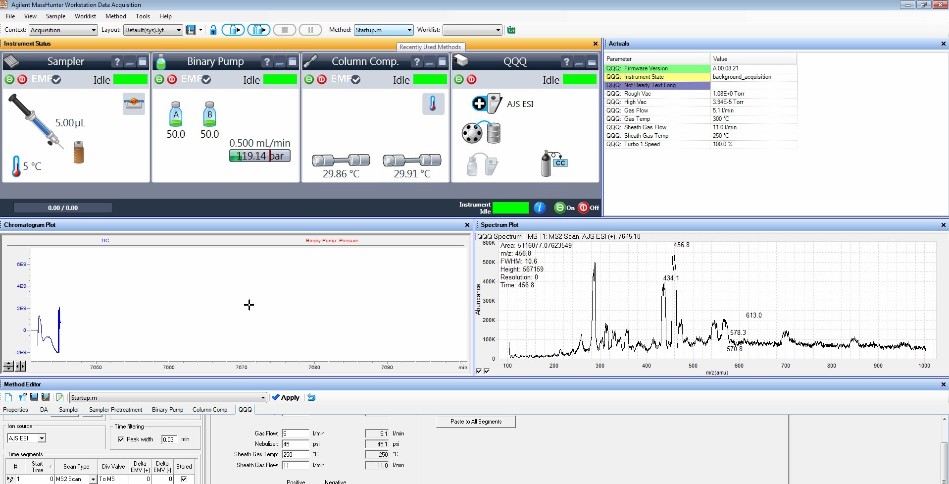This screenshot has width=949, height=484.
Task: Switch to the Binary Pump tab
Action: pyautogui.click(x=167, y=410)
